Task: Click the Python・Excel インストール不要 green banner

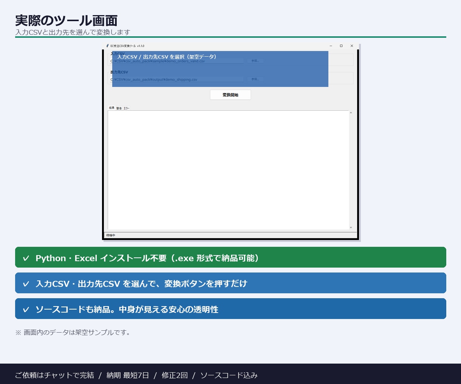Action: (x=230, y=257)
